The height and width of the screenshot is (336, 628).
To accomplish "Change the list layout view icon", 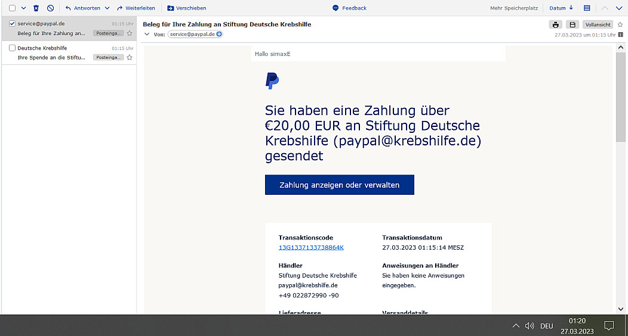I will (x=587, y=8).
